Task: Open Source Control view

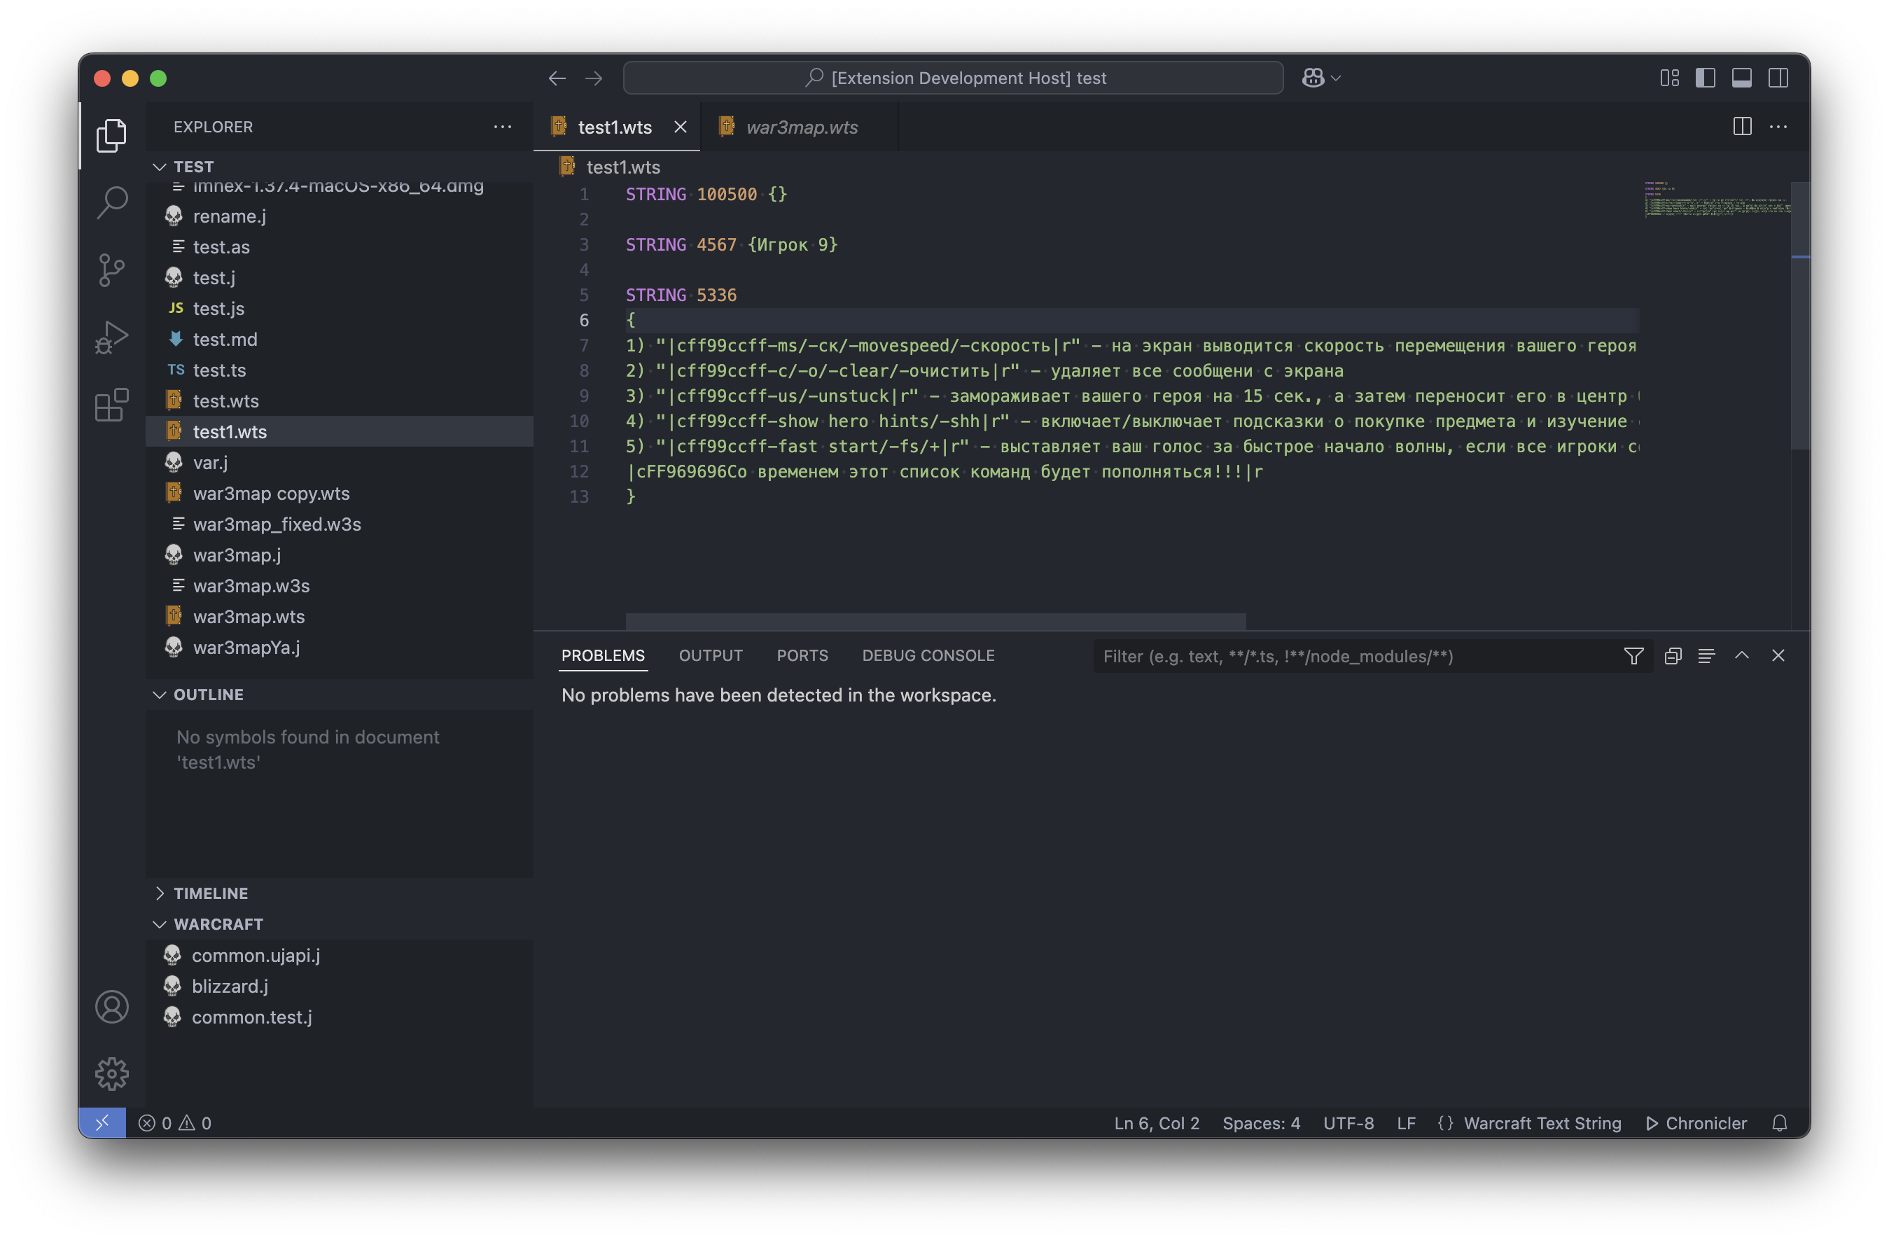Action: click(x=112, y=270)
